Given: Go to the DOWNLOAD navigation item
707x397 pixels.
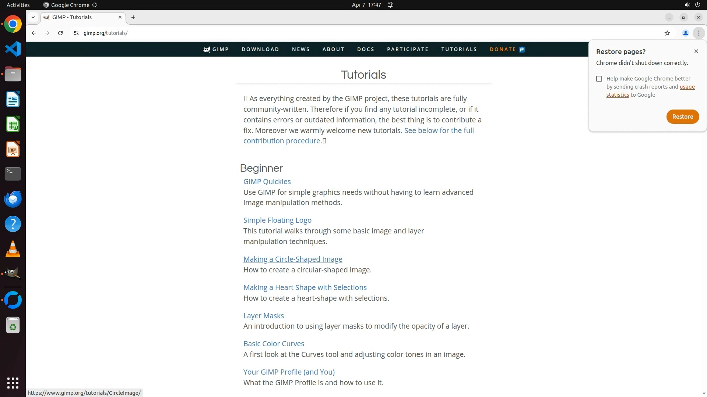Looking at the screenshot, I should click(260, 49).
